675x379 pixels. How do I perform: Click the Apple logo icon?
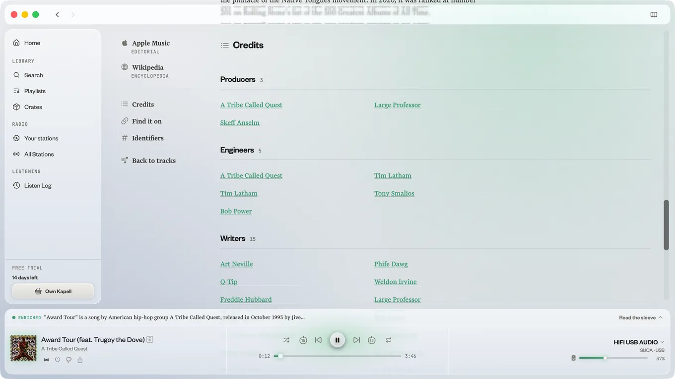pos(125,43)
